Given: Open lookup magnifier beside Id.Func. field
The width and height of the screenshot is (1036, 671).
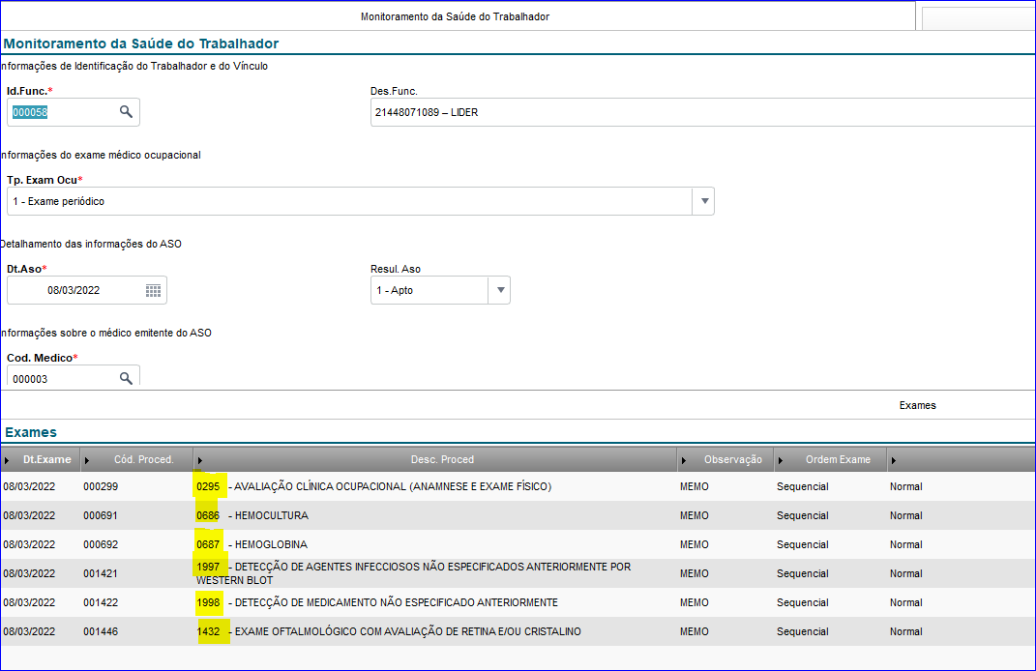Looking at the screenshot, I should (x=126, y=111).
